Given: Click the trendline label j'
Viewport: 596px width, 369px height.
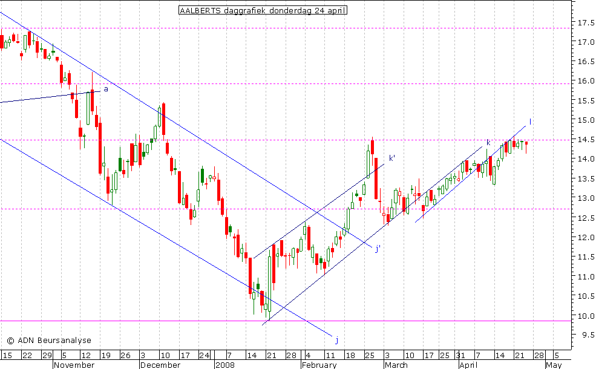Looking at the screenshot, I should click(378, 249).
